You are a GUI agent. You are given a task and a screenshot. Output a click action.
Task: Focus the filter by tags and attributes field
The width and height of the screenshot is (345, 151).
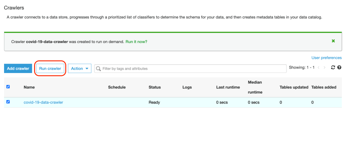click(x=192, y=69)
